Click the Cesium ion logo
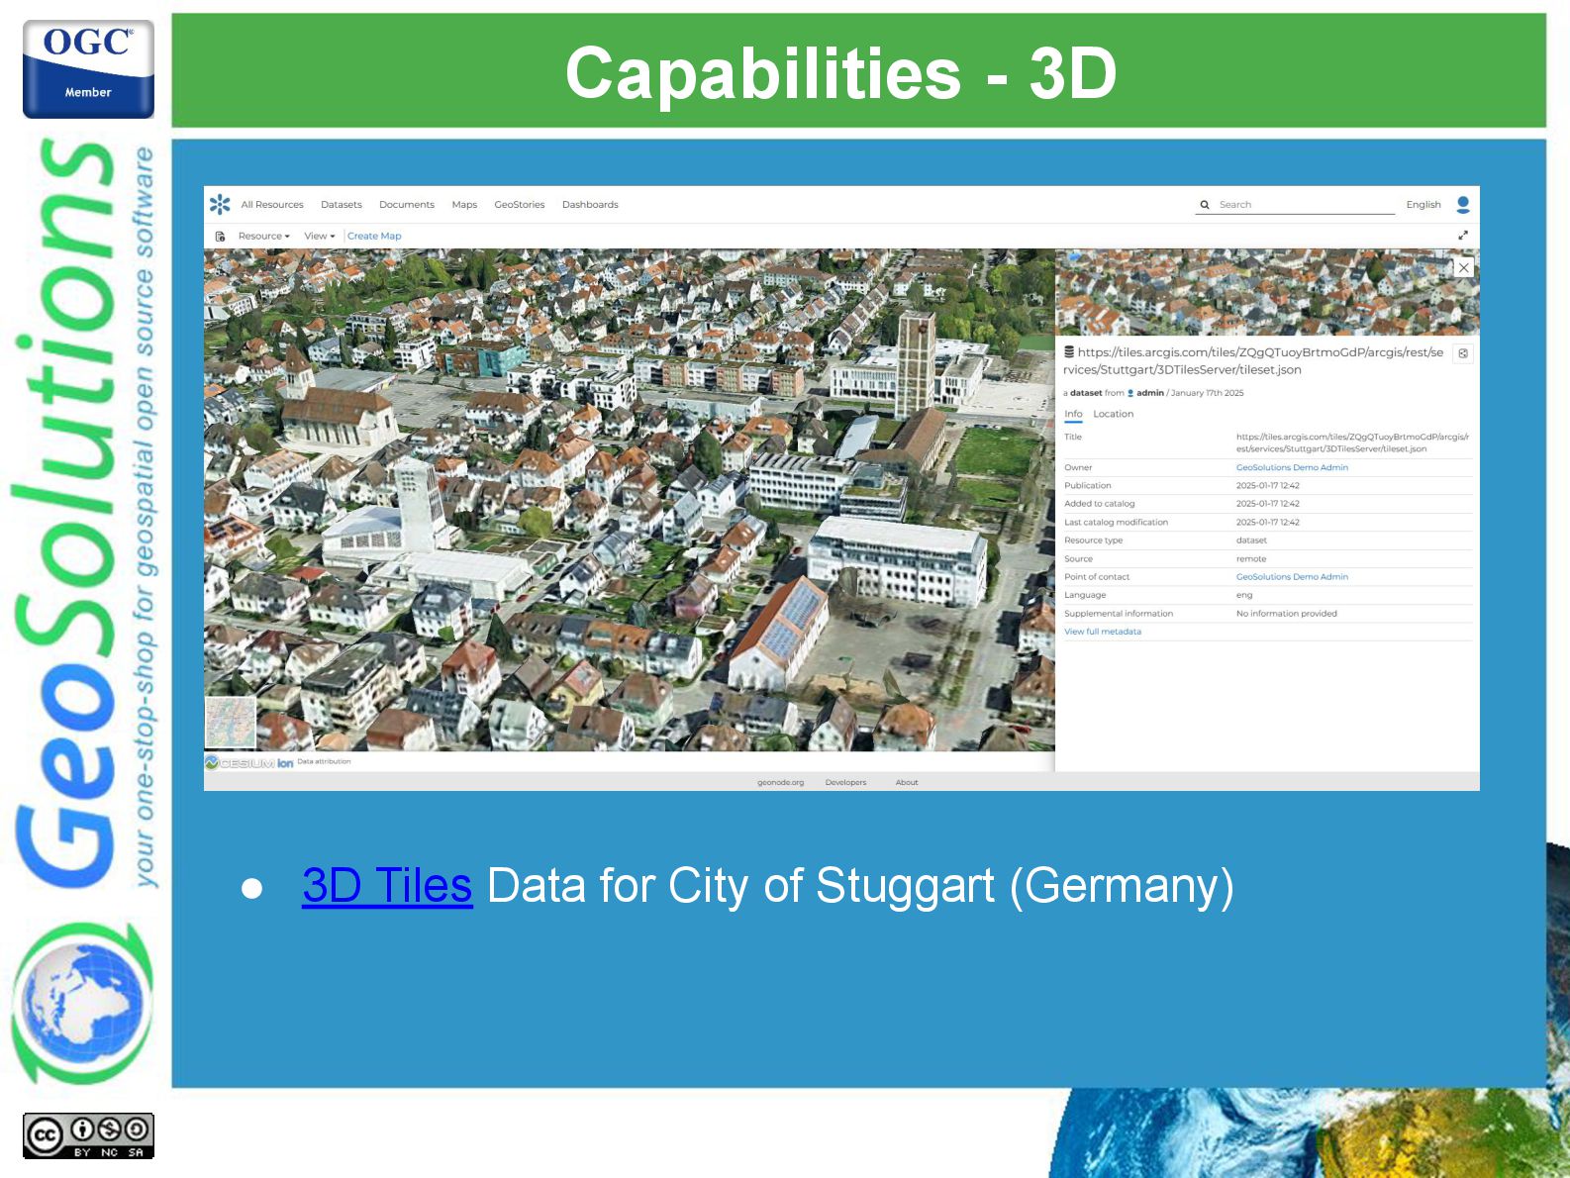1570x1178 pixels. (249, 762)
